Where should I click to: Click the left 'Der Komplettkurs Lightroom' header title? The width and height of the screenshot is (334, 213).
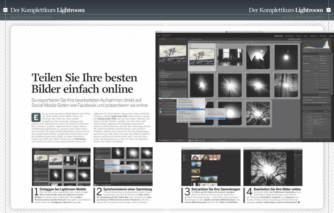tap(48, 10)
